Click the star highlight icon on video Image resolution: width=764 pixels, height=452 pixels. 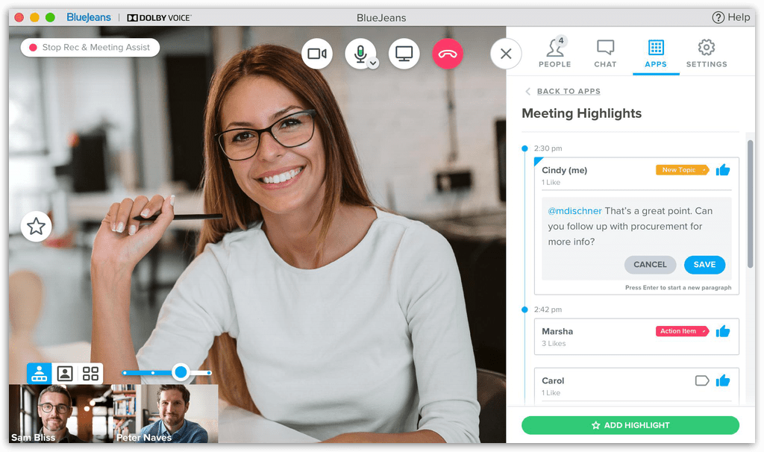[36, 226]
